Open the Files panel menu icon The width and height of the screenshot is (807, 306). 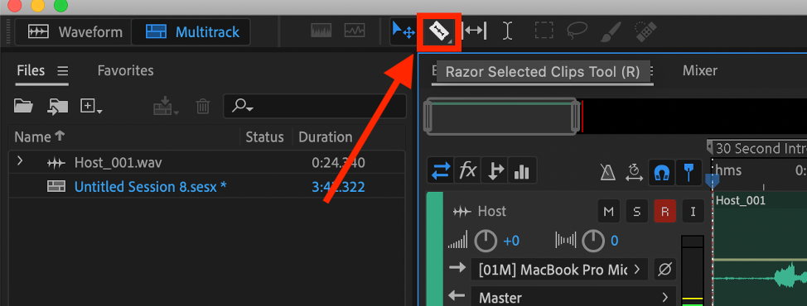click(62, 70)
